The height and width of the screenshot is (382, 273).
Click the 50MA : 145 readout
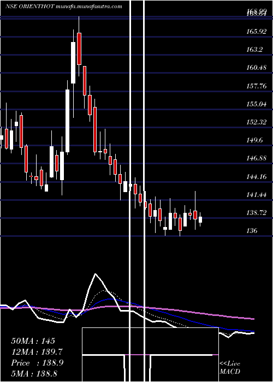pyautogui.click(x=33, y=341)
